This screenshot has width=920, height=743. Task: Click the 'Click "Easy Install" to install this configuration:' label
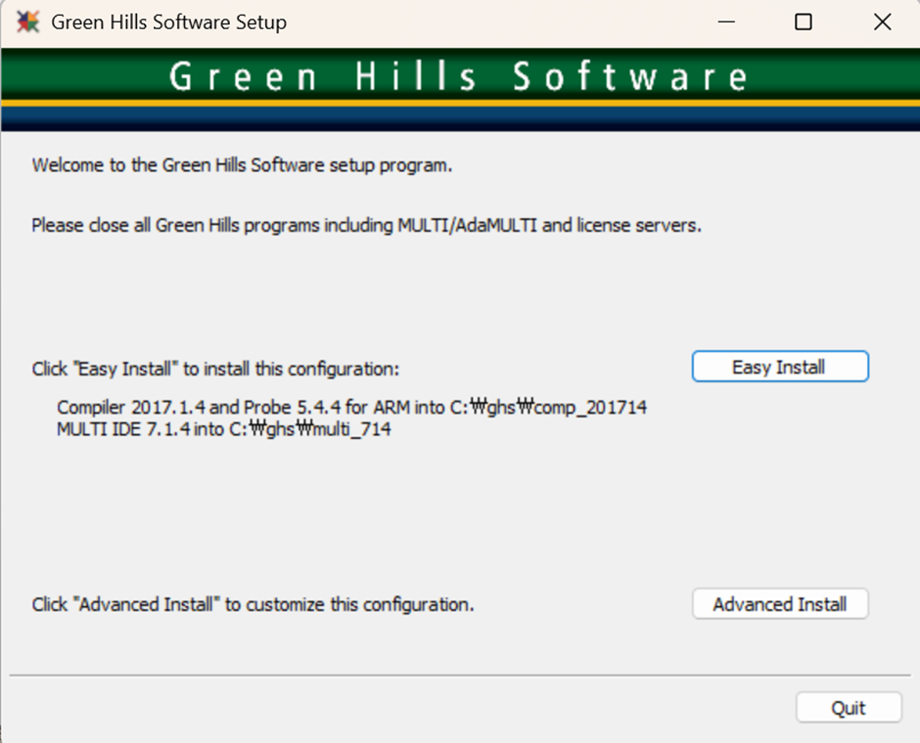215,370
